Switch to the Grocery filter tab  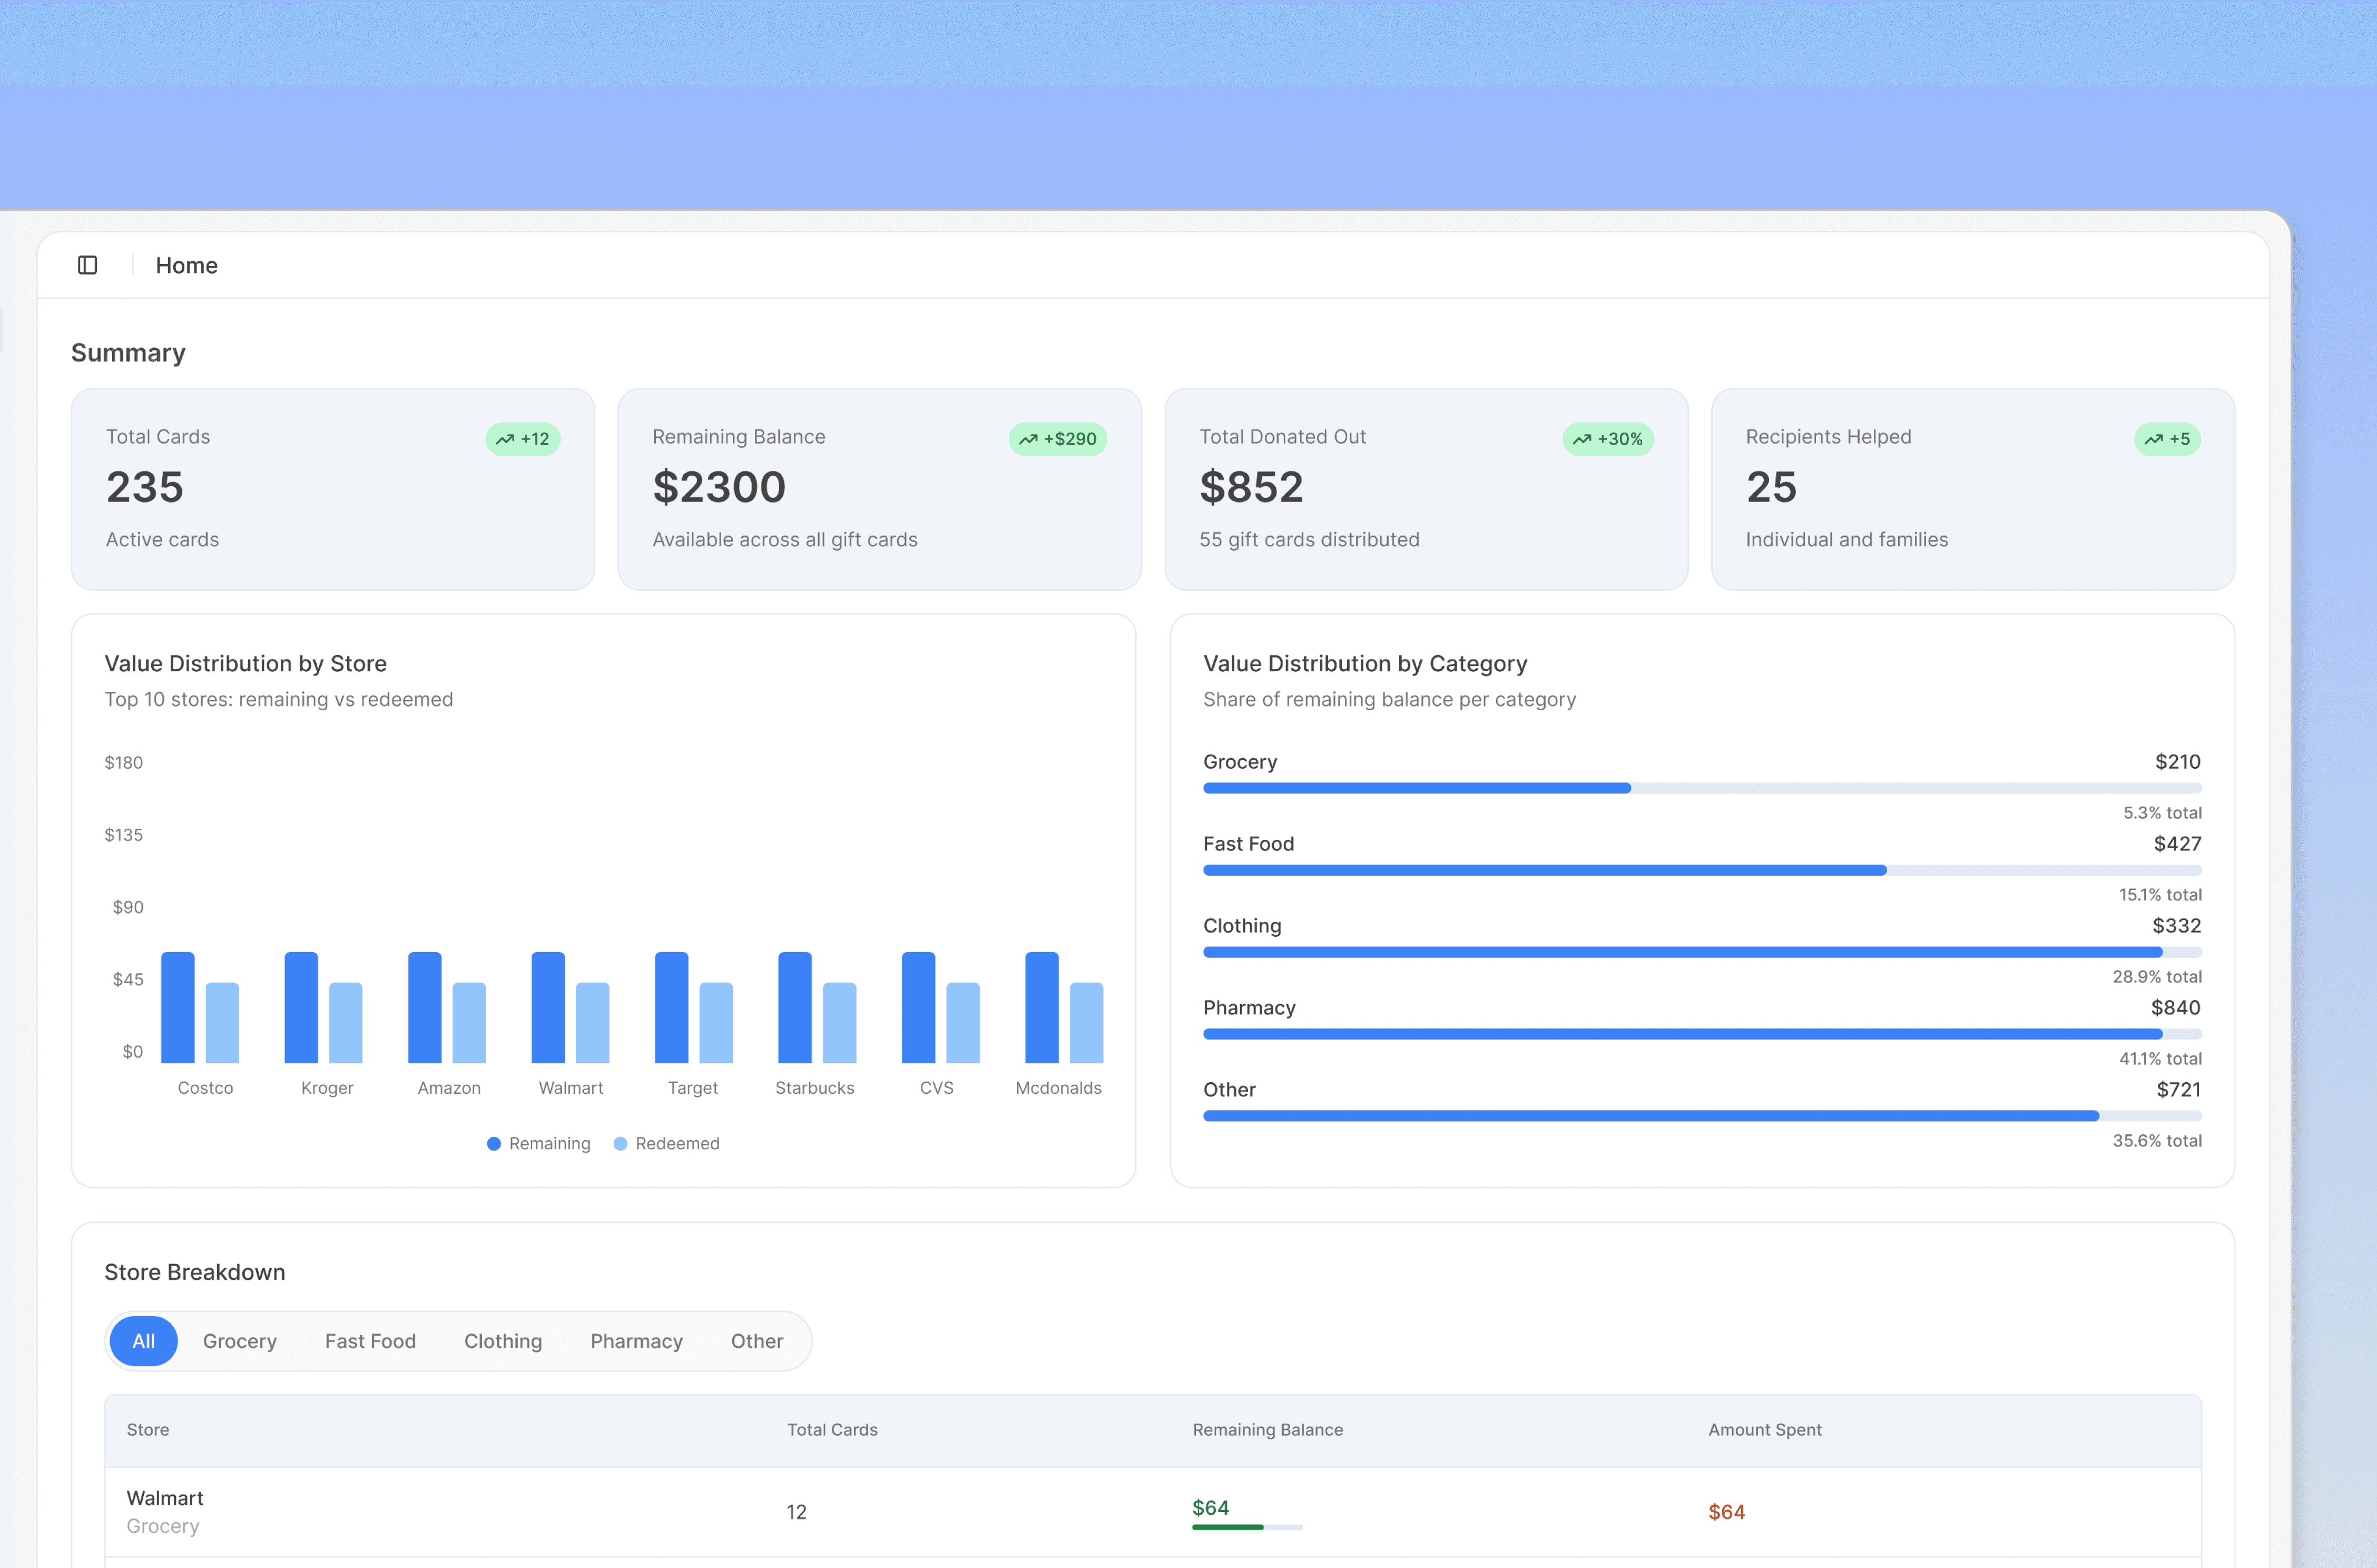(x=240, y=1341)
